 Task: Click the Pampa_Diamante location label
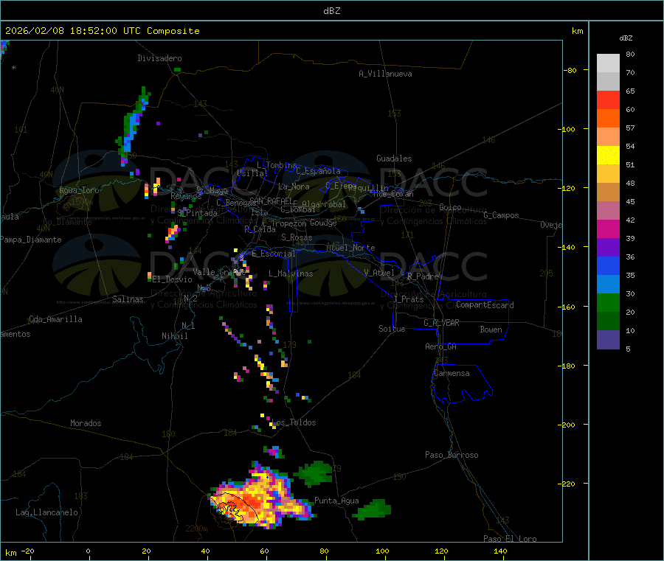point(31,240)
